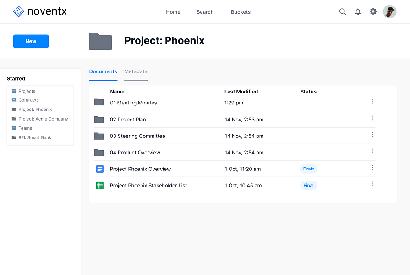
Task: Open Search in top navigation
Action: tap(205, 12)
